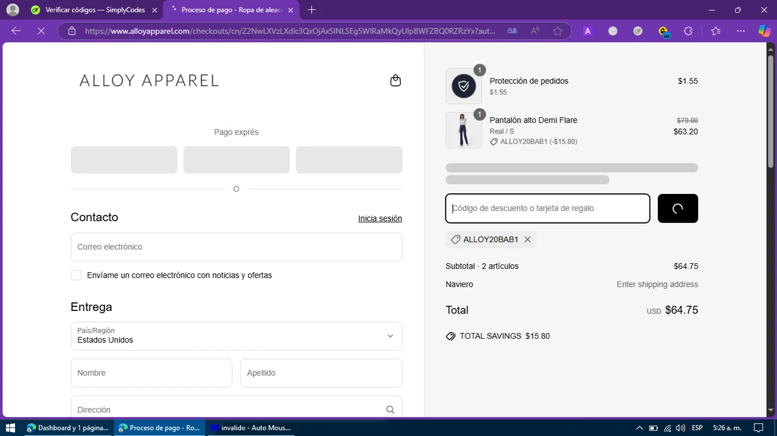Click the browser back arrow

[16, 31]
